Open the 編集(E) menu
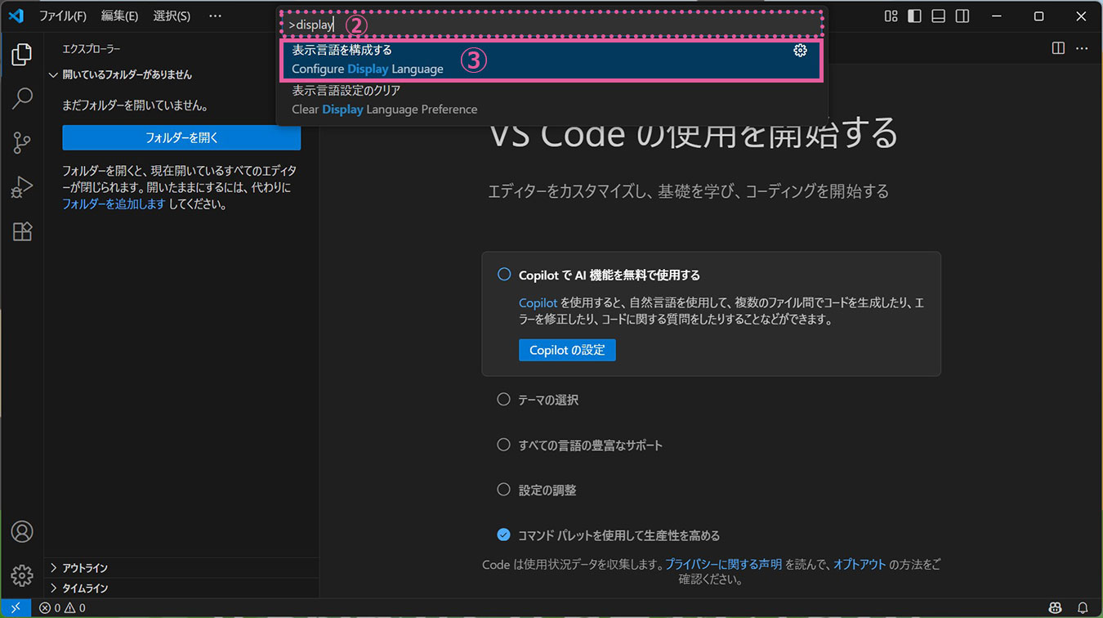Image resolution: width=1103 pixels, height=618 pixels. pyautogui.click(x=119, y=16)
